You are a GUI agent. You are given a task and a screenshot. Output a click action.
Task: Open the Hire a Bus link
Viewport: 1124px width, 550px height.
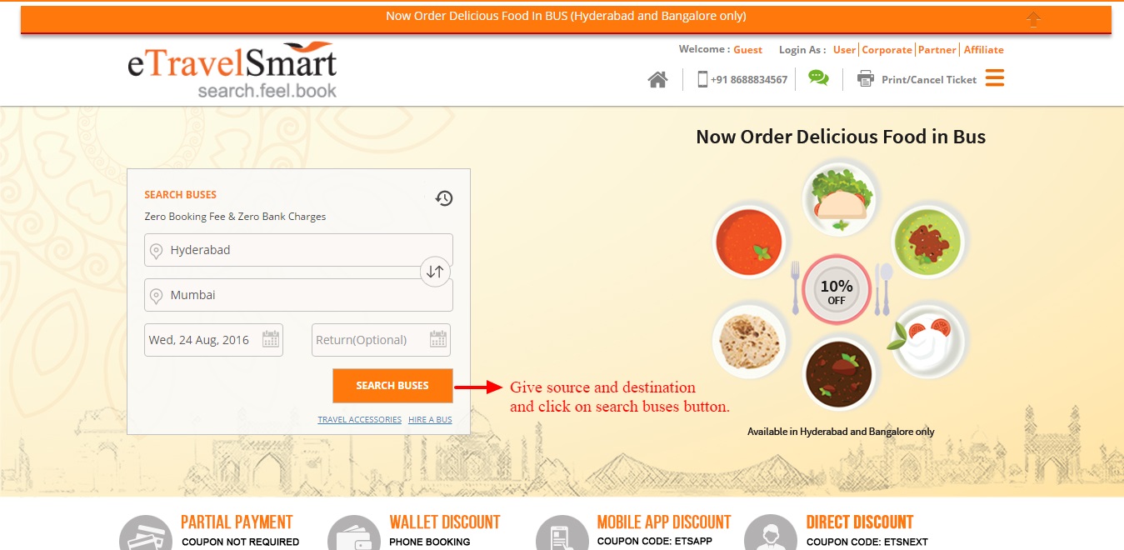click(x=430, y=420)
